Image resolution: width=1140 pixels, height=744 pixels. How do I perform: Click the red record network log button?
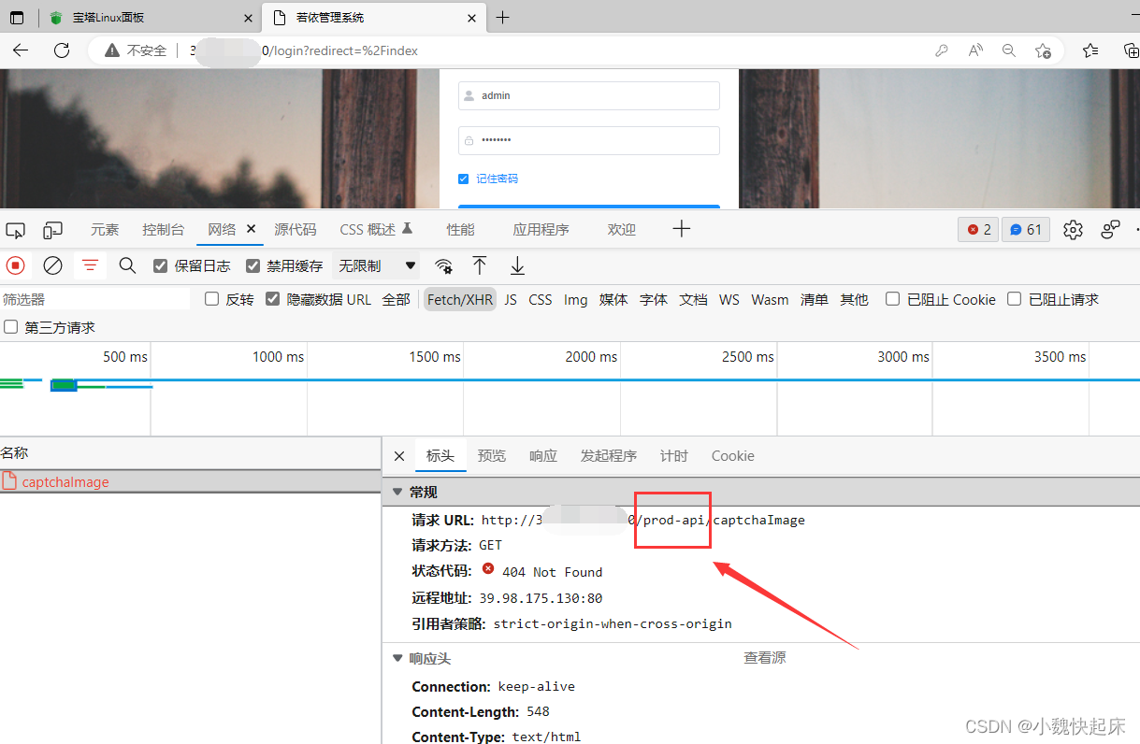[15, 265]
